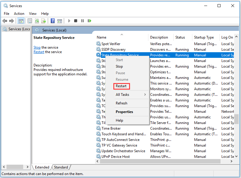
Task: Select Services (Local) in the console tree
Action: click(x=16, y=29)
